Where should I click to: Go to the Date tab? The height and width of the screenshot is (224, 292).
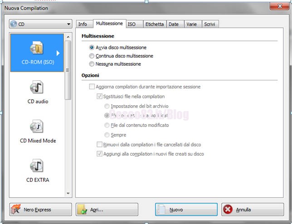(x=175, y=24)
